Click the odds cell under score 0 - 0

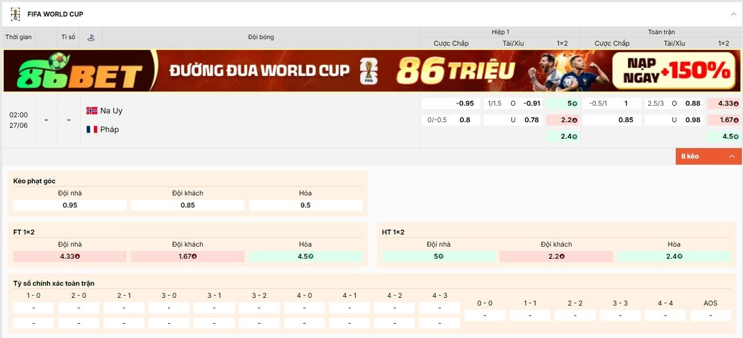pos(485,315)
